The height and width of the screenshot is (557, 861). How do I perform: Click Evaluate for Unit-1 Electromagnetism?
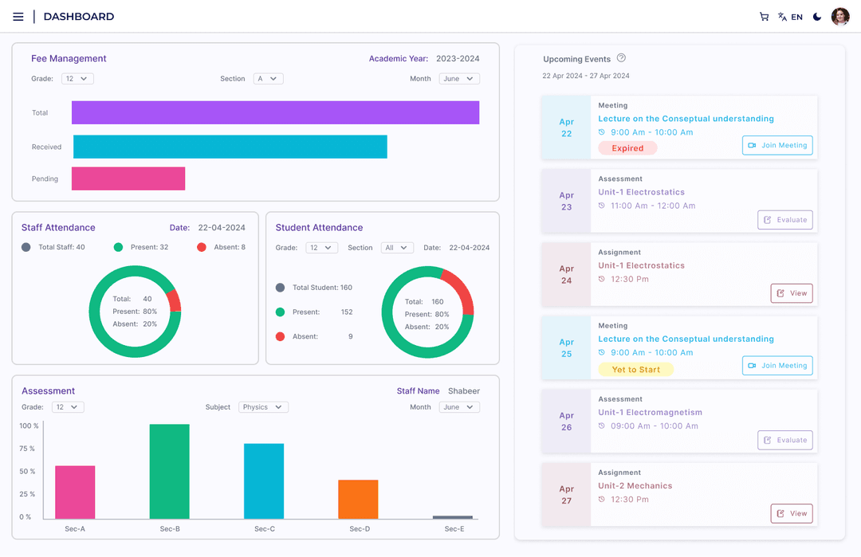point(784,440)
